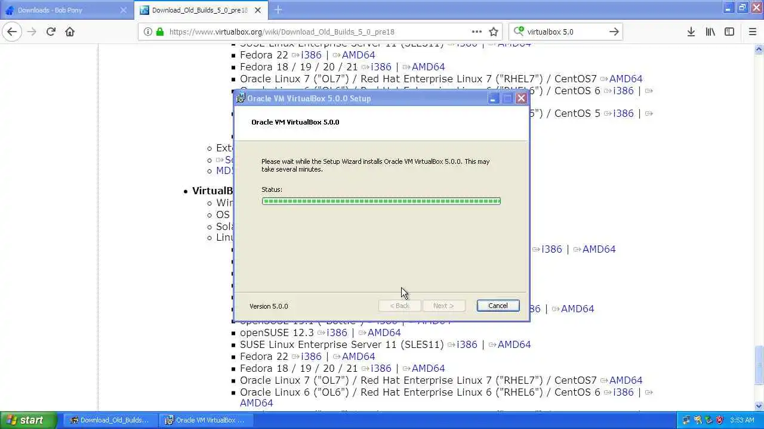Click the taskbar clock showing 3:53 AM
764x429 pixels.
(742, 420)
